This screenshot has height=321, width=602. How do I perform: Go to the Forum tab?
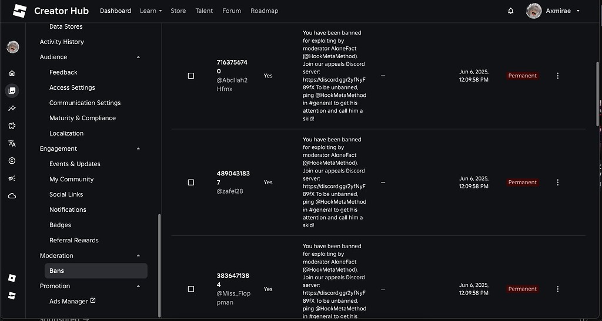pos(232,11)
